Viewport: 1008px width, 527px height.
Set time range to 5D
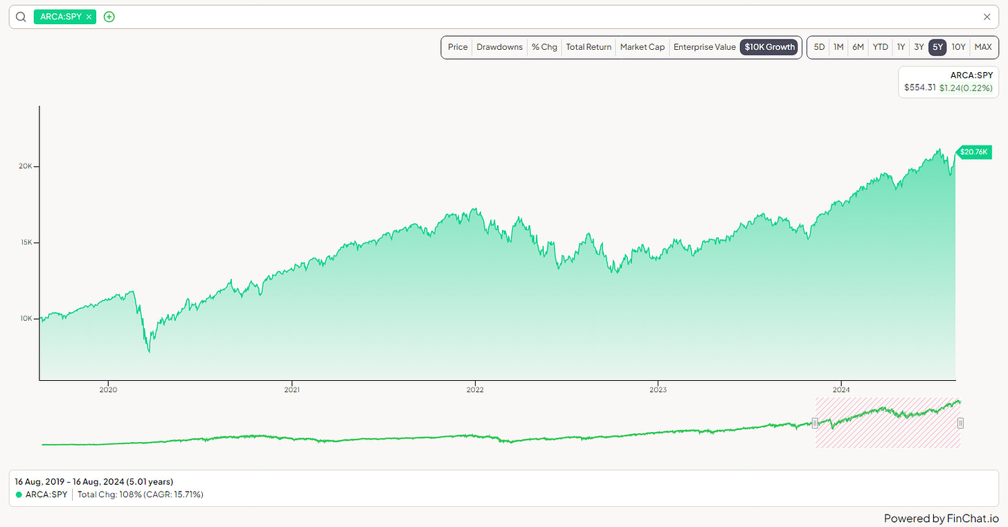[x=819, y=47]
